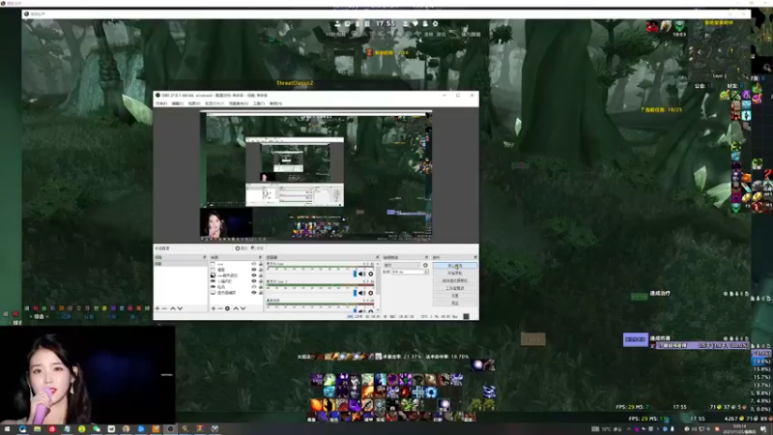Click first mixer track blue volume slider handle

point(355,275)
